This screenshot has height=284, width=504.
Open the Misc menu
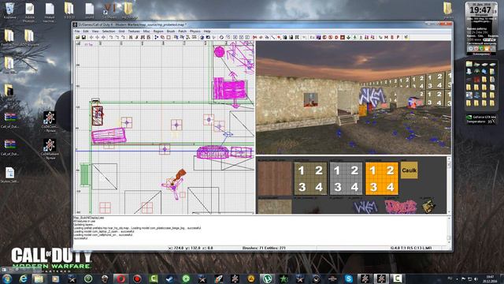pyautogui.click(x=146, y=32)
